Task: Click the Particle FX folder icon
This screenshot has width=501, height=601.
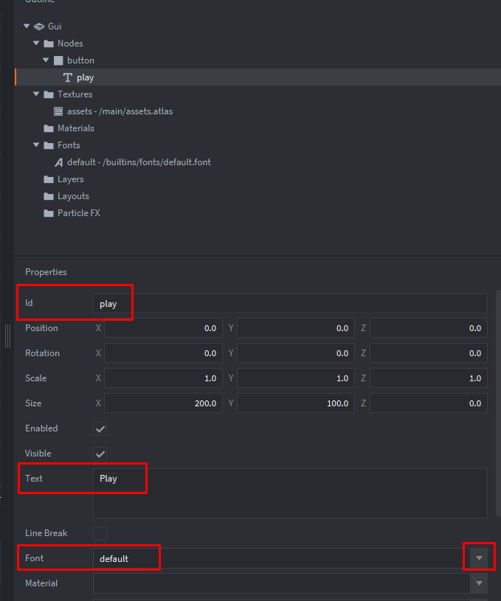Action: click(x=49, y=213)
